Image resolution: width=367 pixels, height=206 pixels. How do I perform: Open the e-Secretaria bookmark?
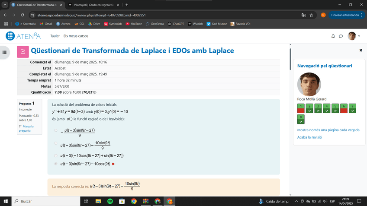coord(26,24)
